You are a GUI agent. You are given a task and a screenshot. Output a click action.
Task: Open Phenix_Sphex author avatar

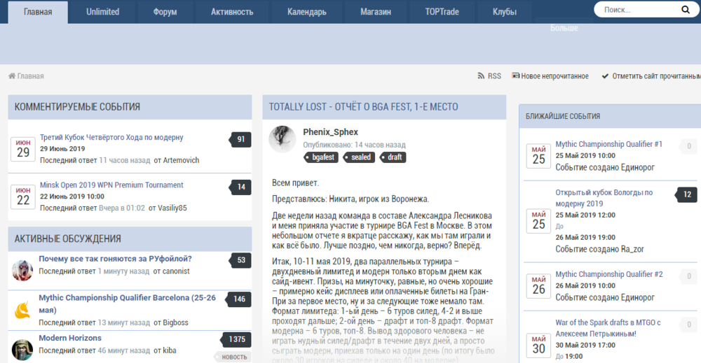282,139
